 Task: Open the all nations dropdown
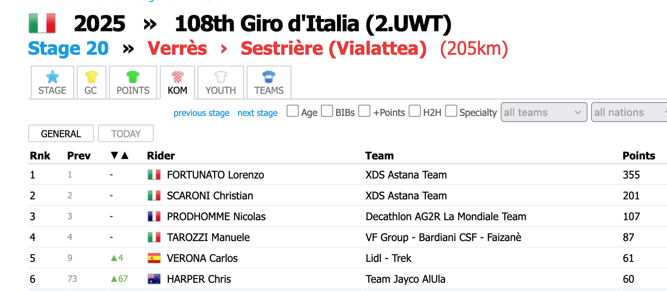pyautogui.click(x=630, y=112)
